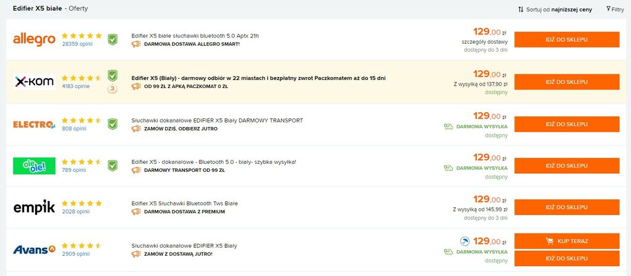Image resolution: width=631 pixels, height=276 pixels.
Task: Click the green shield badge in Electro.pl row
Action: pos(113,124)
